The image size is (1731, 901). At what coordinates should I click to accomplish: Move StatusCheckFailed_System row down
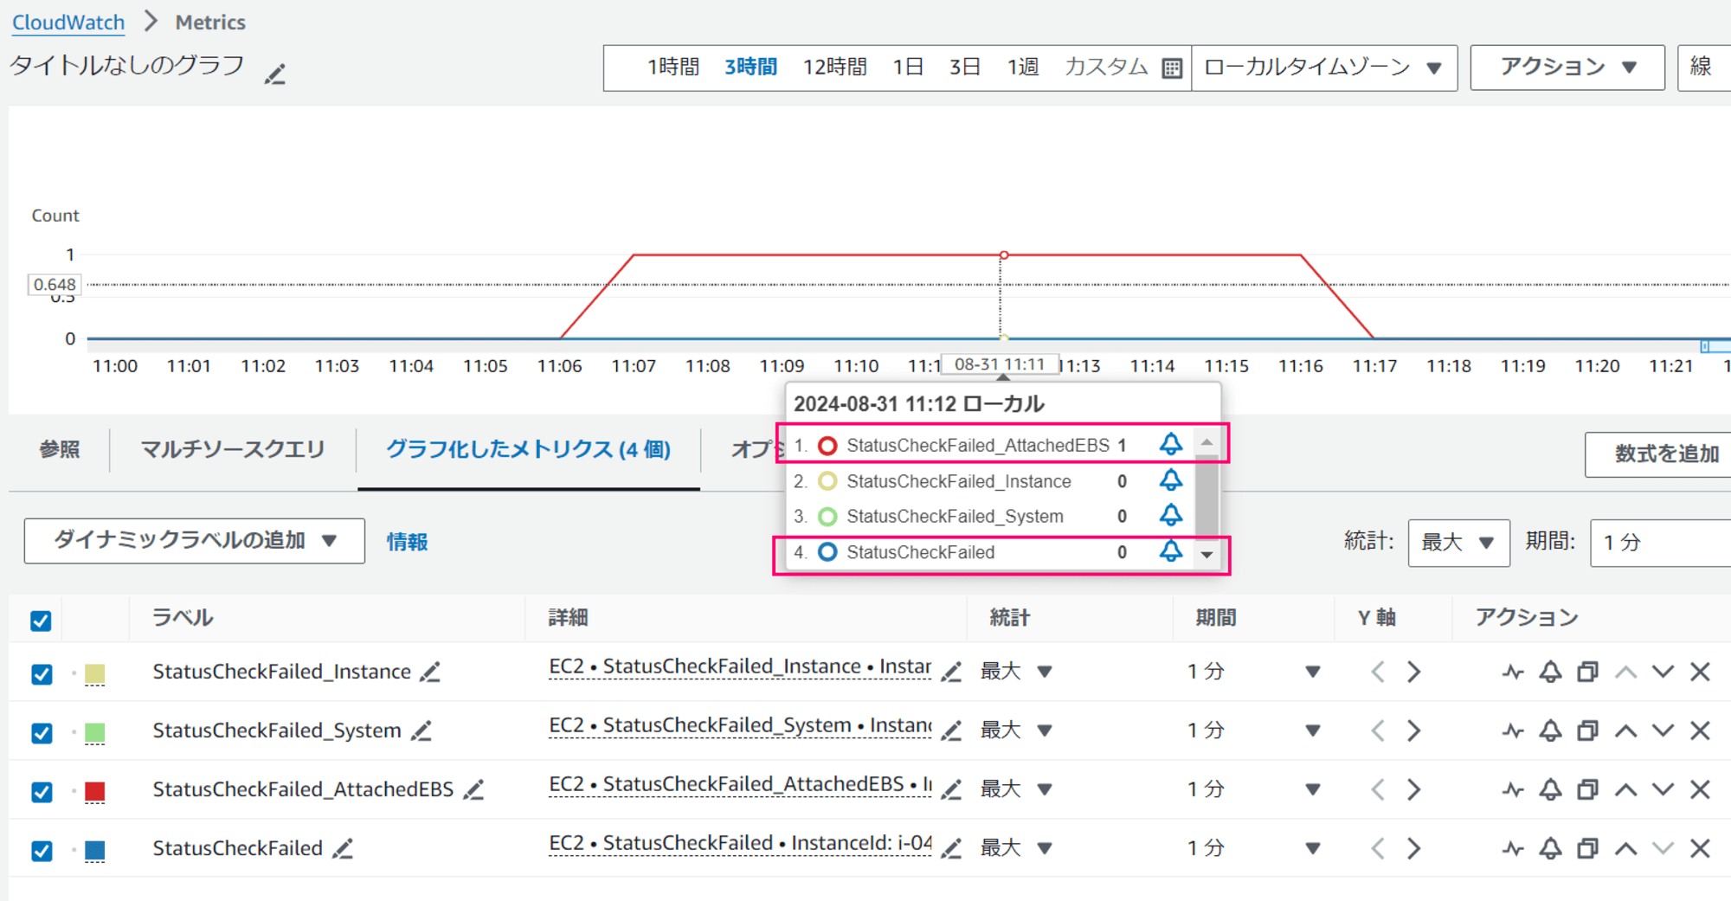(x=1663, y=730)
